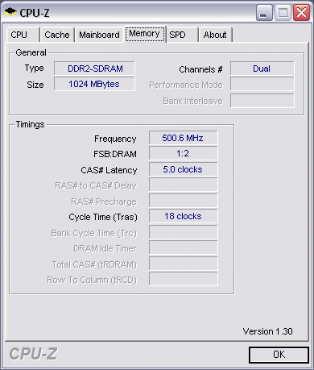
Task: Click the OK button
Action: point(279,355)
